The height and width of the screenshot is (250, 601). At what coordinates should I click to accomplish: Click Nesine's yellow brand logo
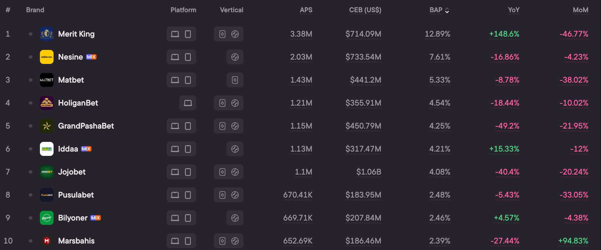47,57
